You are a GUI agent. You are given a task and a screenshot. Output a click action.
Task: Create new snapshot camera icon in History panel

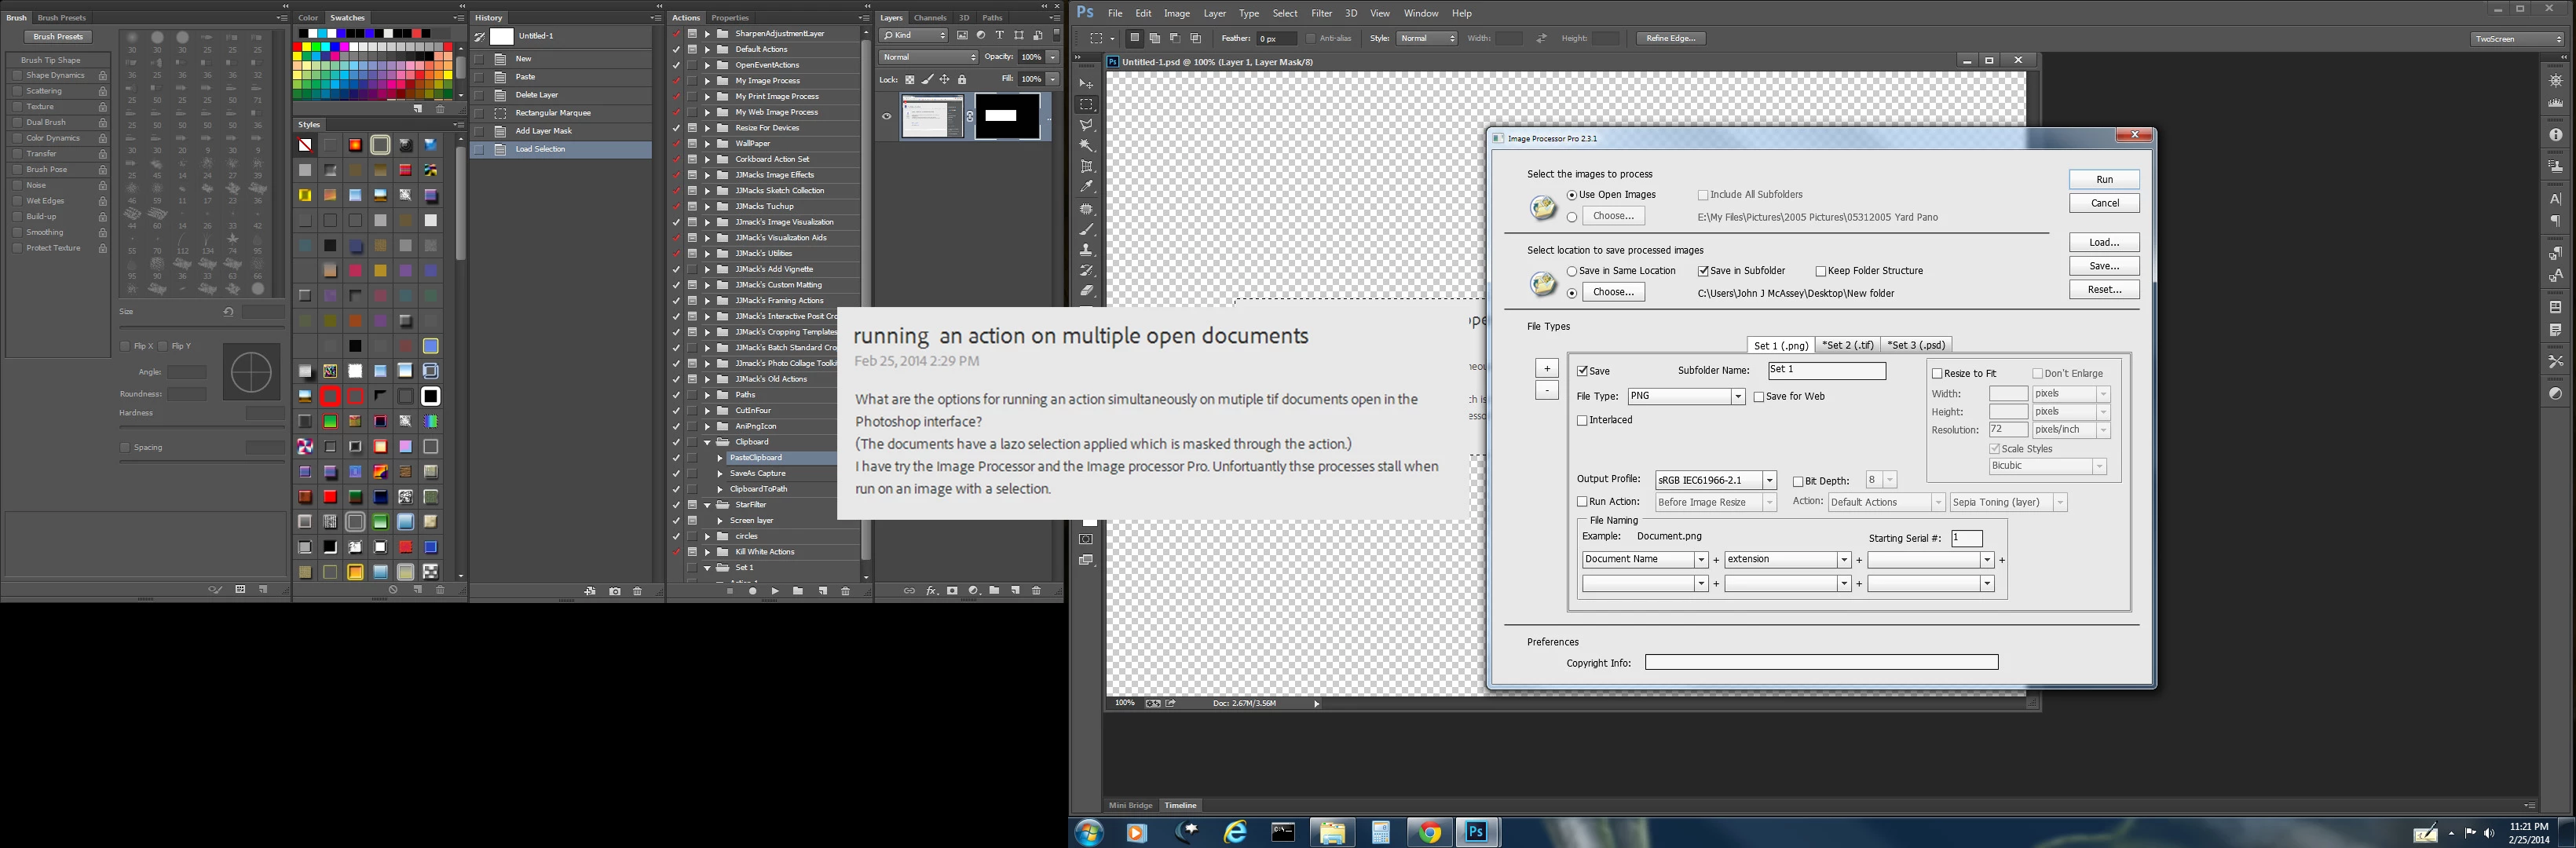click(614, 591)
